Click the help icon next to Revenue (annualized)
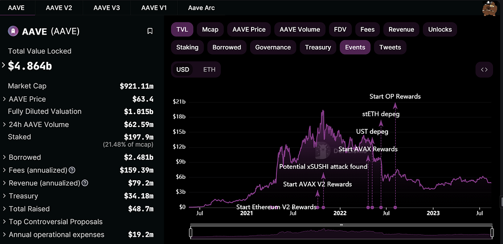 [85, 183]
